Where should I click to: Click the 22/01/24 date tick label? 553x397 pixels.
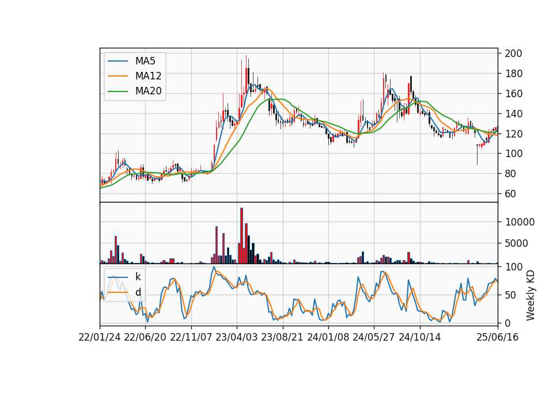(x=100, y=338)
